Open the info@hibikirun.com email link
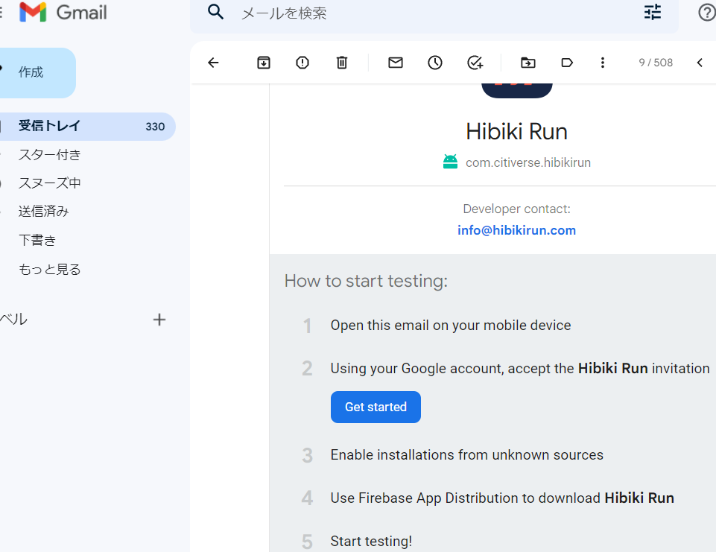 point(516,230)
